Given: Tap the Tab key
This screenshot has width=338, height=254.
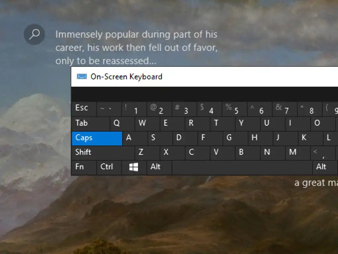Looking at the screenshot, I should tap(91, 124).
